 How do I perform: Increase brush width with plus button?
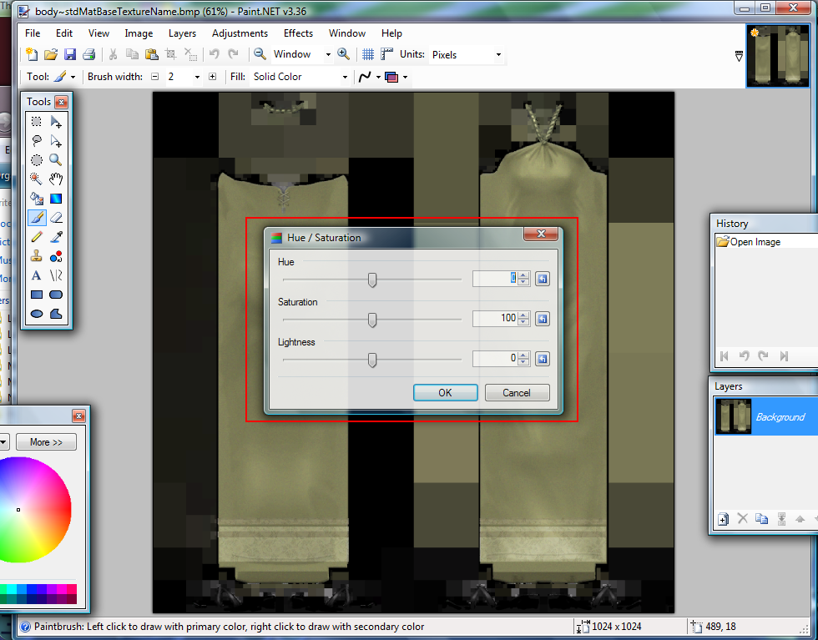pyautogui.click(x=212, y=77)
